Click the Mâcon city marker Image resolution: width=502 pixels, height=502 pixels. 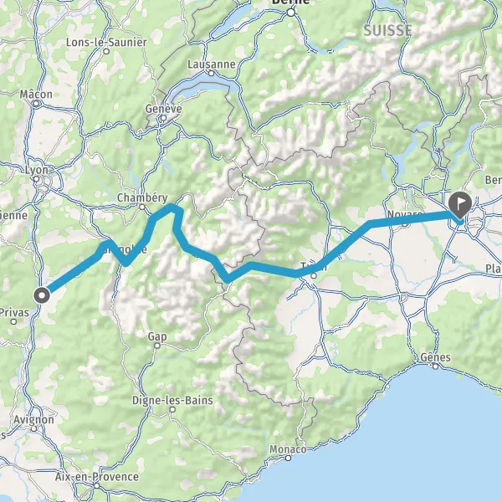[x=36, y=104]
